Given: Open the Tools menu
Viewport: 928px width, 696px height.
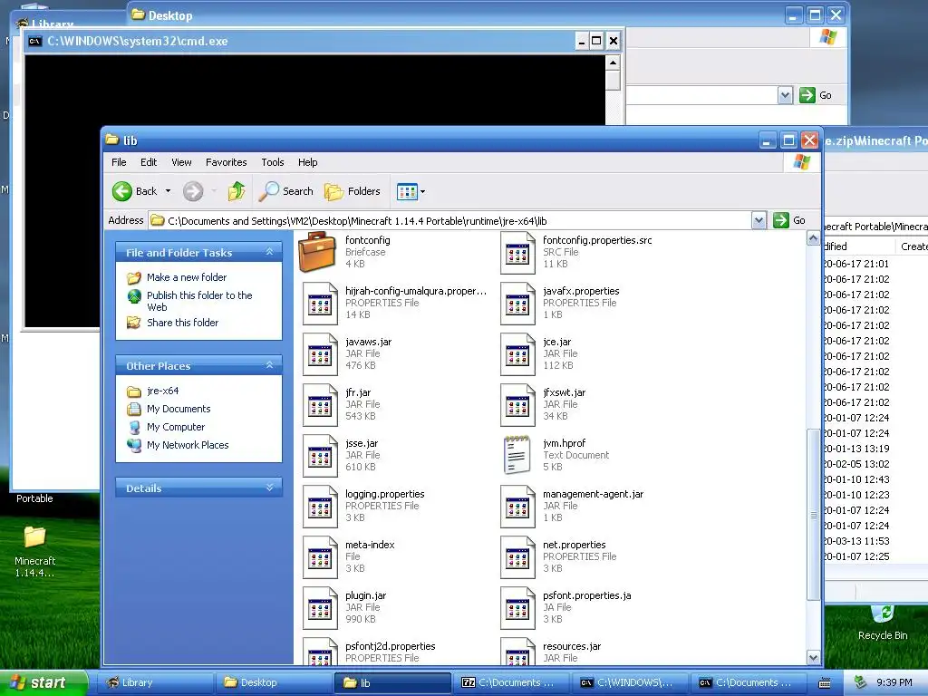Looking at the screenshot, I should tap(273, 162).
